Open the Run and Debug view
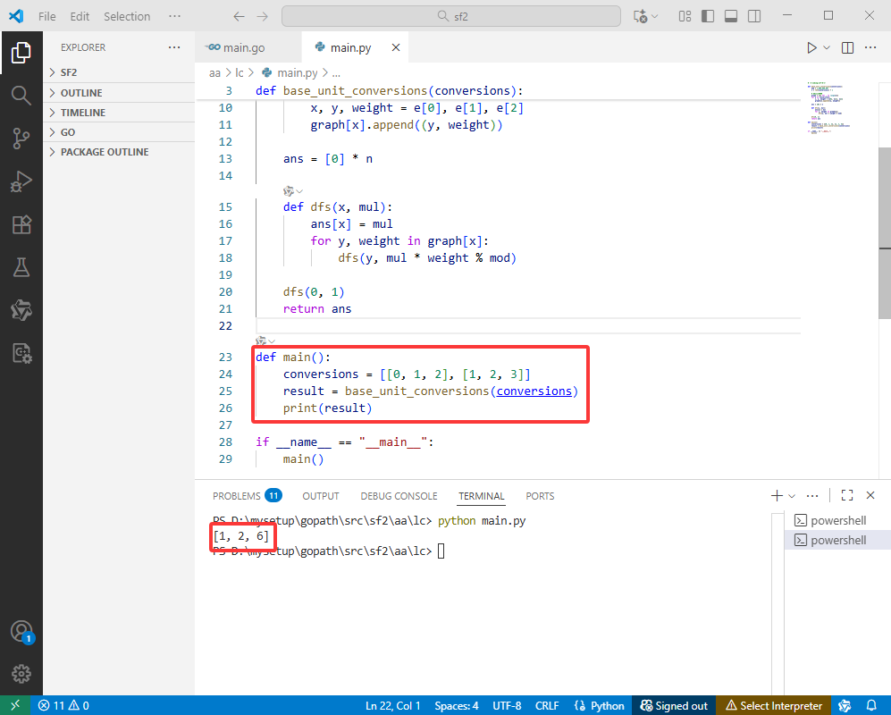This screenshot has width=891, height=715. coord(21,181)
